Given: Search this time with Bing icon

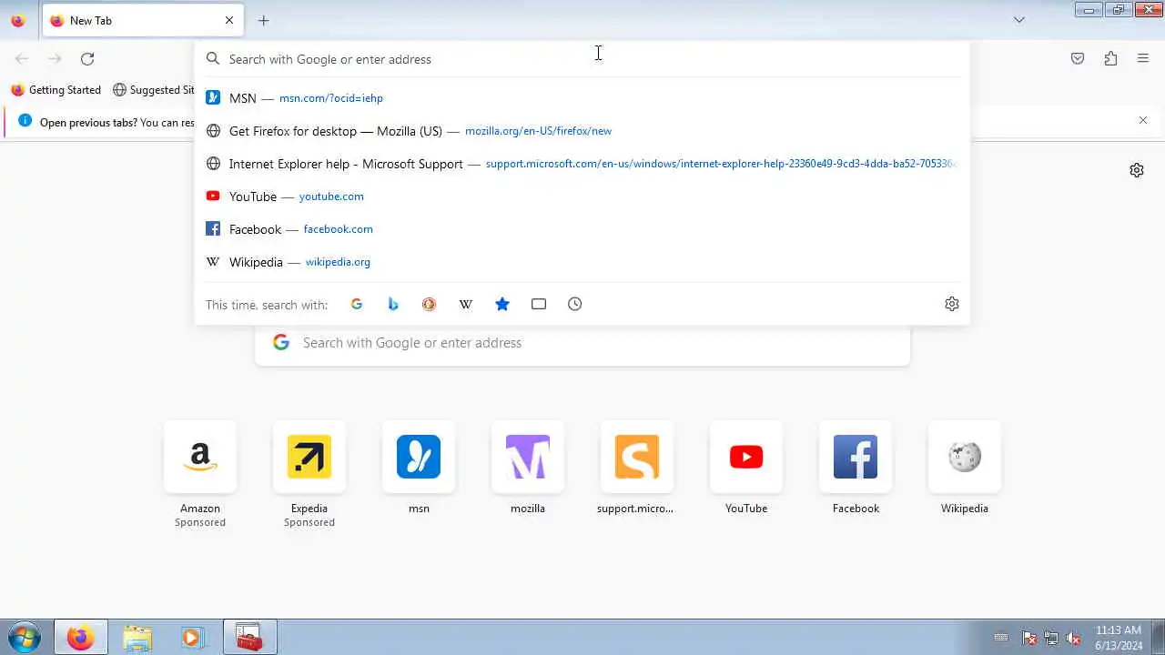Looking at the screenshot, I should (393, 305).
